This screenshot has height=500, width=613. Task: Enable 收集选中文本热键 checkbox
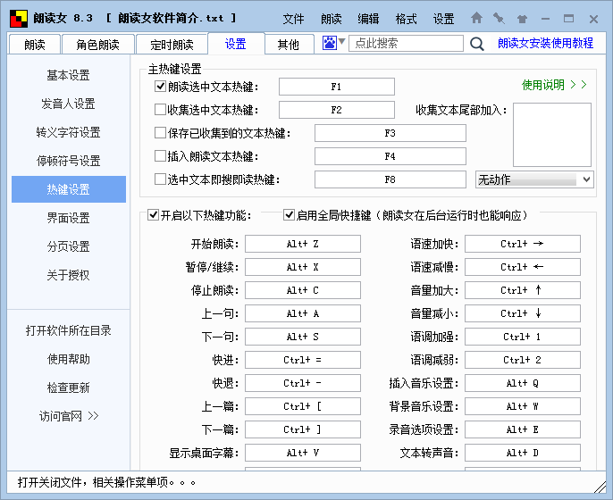tap(160, 109)
